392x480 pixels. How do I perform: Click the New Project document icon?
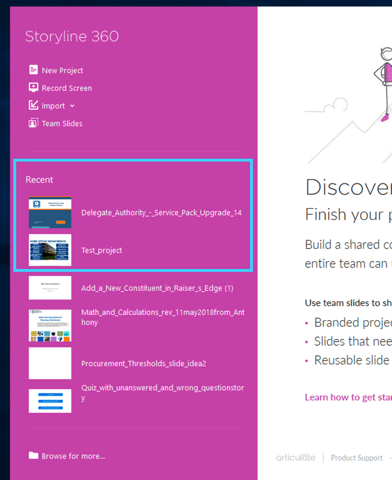[x=33, y=70]
